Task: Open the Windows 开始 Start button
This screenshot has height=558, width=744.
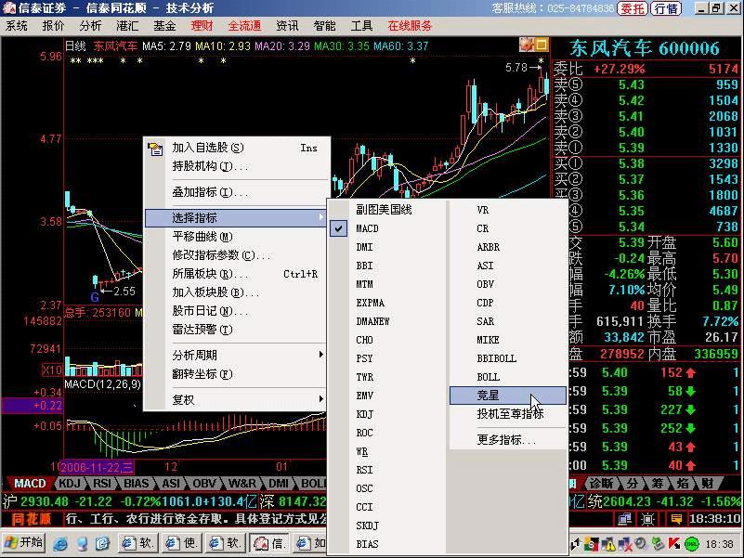Action: (x=24, y=543)
